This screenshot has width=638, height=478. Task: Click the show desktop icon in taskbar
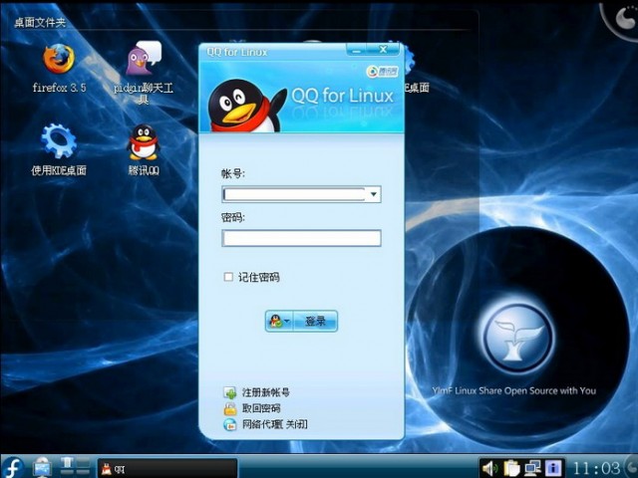point(42,467)
